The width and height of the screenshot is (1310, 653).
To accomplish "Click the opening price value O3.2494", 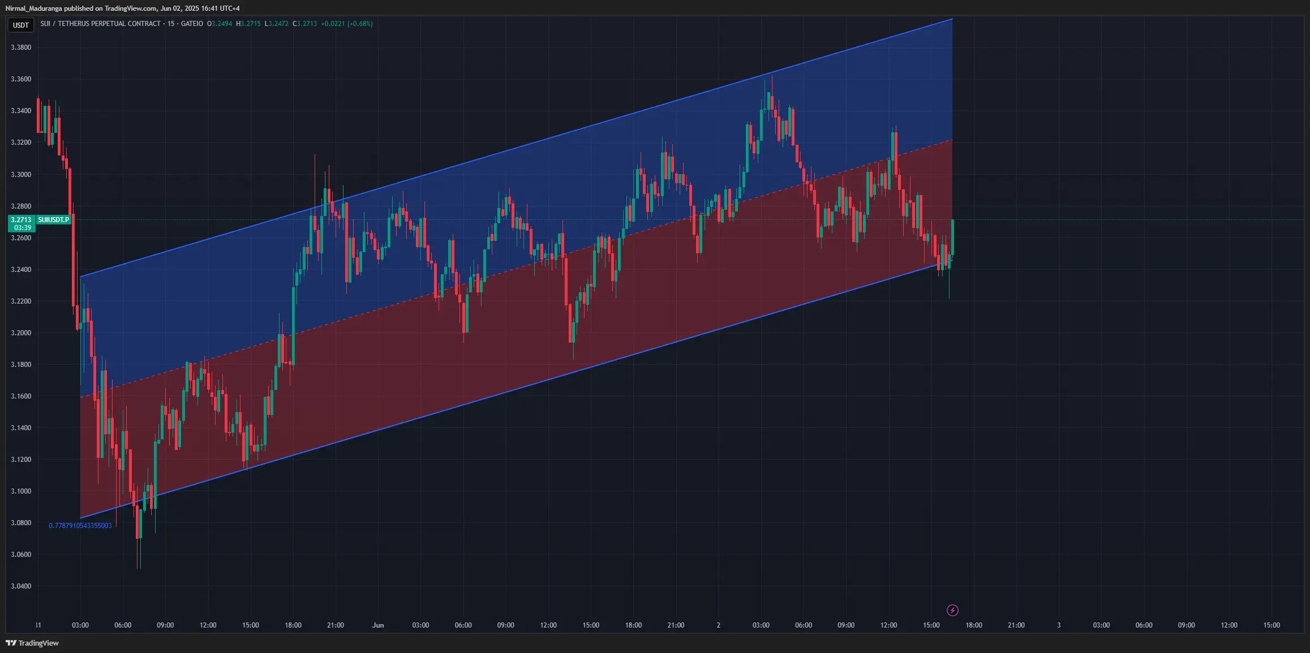I will tap(220, 24).
